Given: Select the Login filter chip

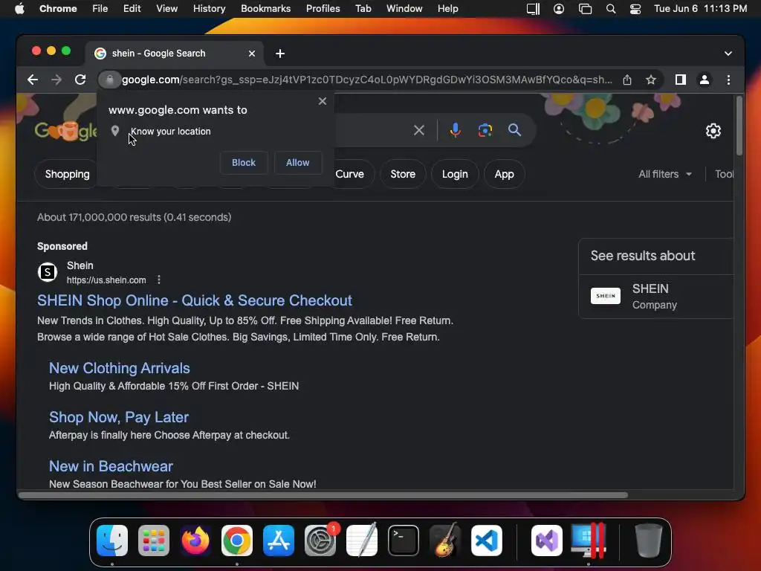Looking at the screenshot, I should click(x=455, y=174).
